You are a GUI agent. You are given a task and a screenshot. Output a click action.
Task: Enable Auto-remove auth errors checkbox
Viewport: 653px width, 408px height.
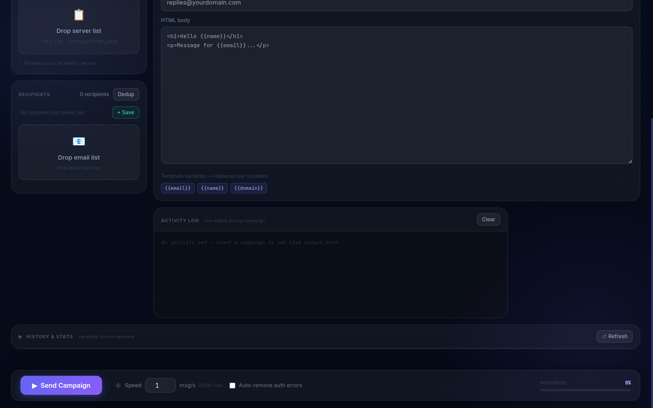[232, 385]
